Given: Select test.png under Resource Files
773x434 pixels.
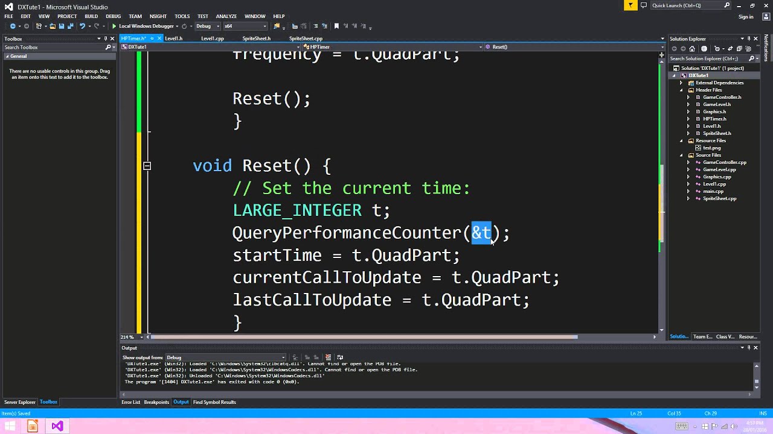Looking at the screenshot, I should (x=712, y=148).
